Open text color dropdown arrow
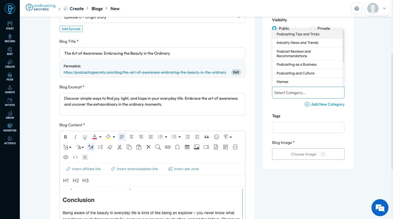This screenshot has width=393, height=219. pos(100,137)
